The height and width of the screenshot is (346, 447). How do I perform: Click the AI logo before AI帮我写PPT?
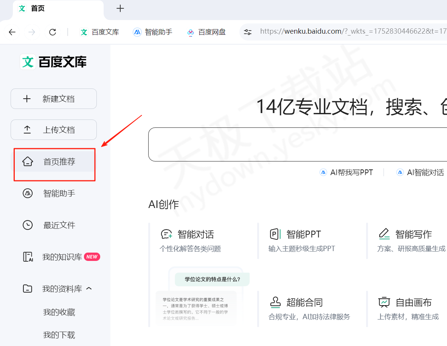click(x=323, y=172)
